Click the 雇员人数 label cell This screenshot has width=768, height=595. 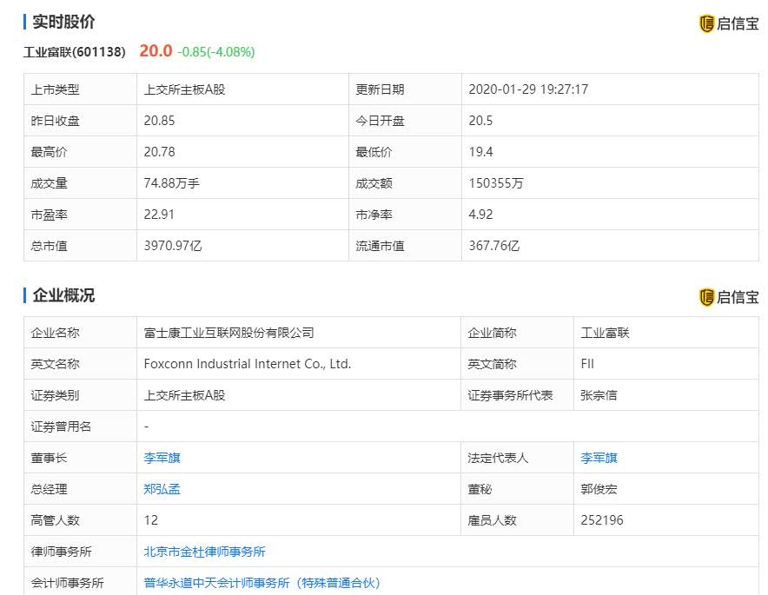click(517, 520)
